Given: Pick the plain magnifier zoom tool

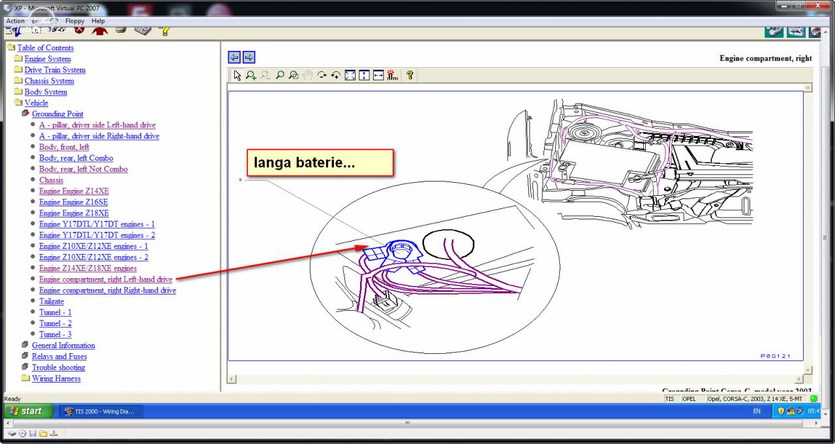Looking at the screenshot, I should pos(280,75).
